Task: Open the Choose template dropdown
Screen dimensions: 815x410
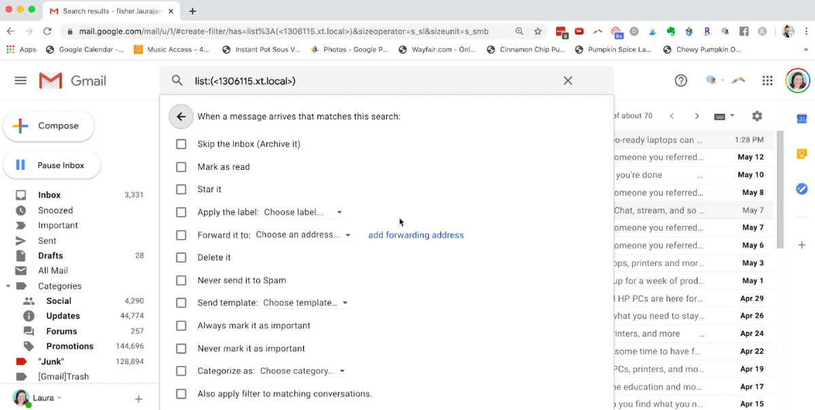Action: tap(305, 303)
